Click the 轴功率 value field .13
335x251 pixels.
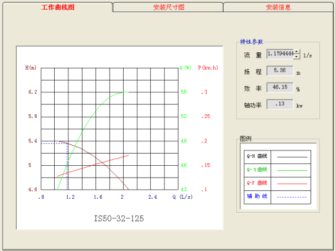[280, 104]
